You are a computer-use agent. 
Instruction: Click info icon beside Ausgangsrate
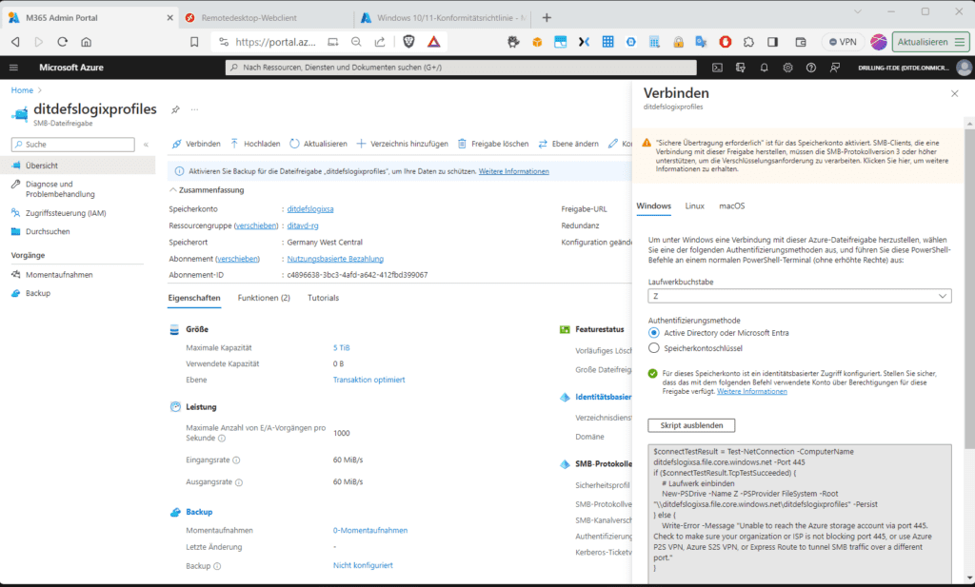(x=239, y=482)
